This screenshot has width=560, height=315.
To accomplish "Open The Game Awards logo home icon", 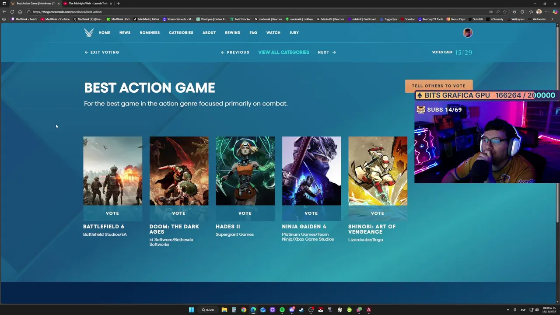I will pos(89,33).
